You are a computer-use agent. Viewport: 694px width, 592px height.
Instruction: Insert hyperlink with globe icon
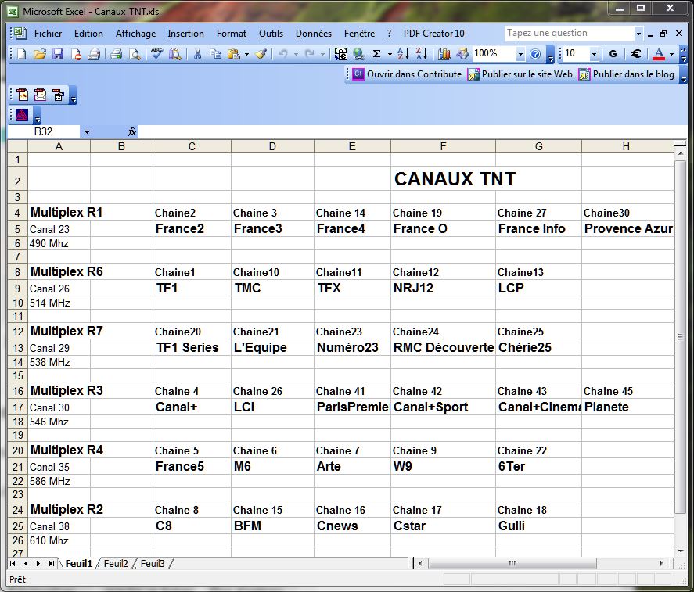[359, 54]
